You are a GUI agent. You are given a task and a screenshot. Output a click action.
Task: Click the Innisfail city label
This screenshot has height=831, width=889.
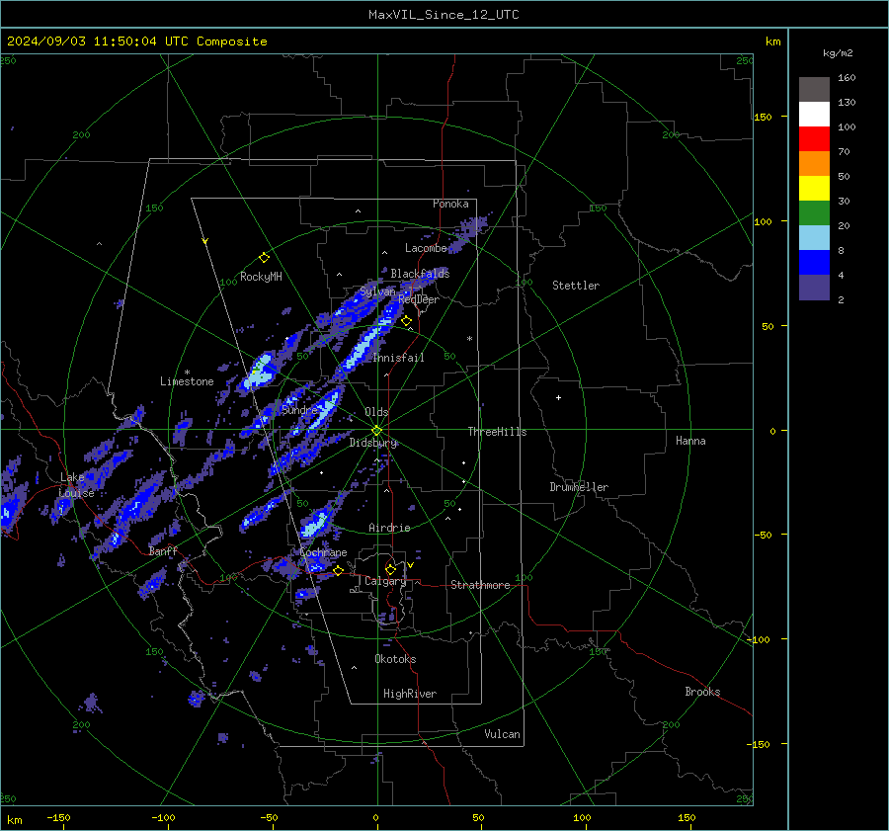pyautogui.click(x=399, y=358)
